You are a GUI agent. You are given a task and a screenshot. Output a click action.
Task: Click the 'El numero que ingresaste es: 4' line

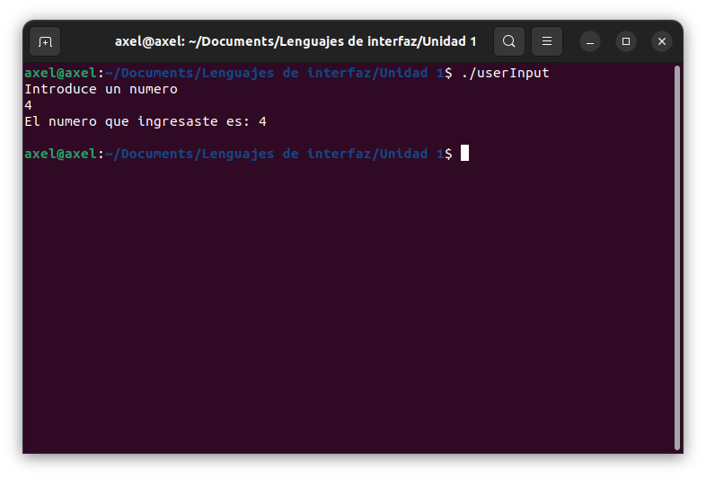coord(146,121)
